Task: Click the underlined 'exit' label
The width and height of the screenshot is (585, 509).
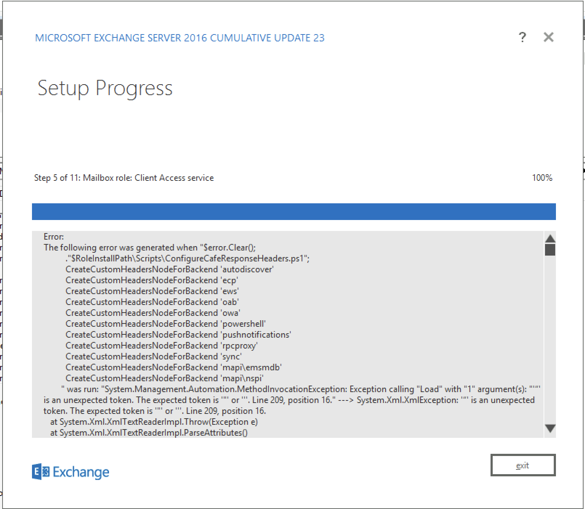Action: pos(523,465)
